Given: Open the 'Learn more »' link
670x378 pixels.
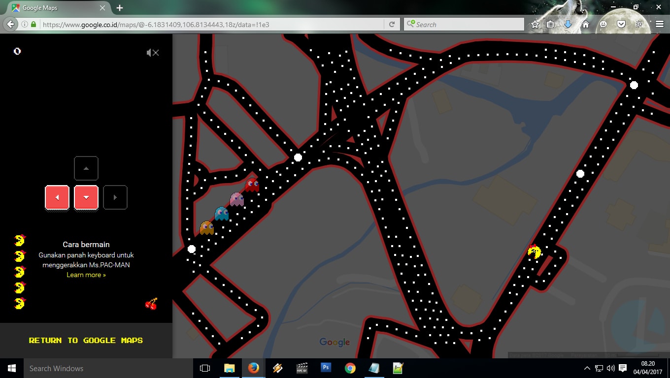Looking at the screenshot, I should [86, 275].
